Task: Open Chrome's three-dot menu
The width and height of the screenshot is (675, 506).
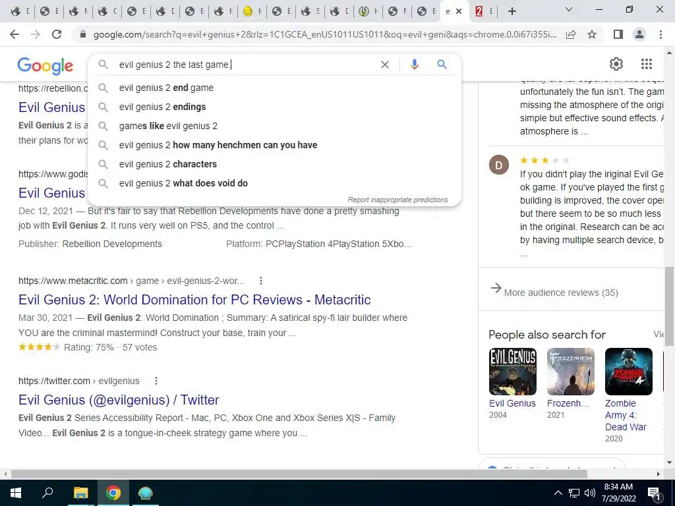Action: point(660,34)
